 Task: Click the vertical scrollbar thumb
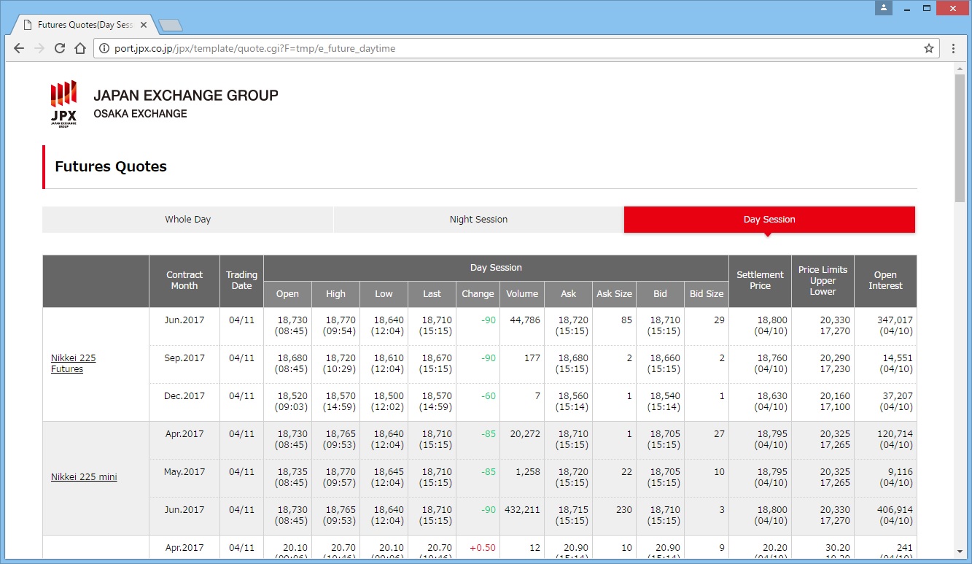click(960, 139)
